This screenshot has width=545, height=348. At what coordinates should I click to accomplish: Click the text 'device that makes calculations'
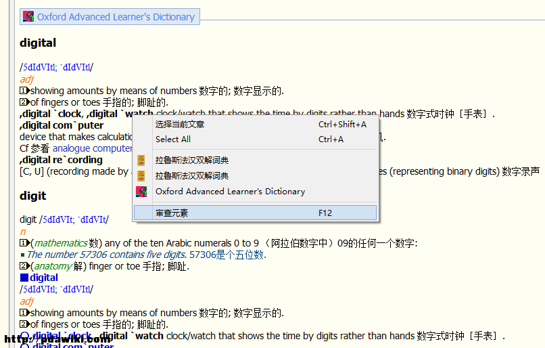click(76, 137)
